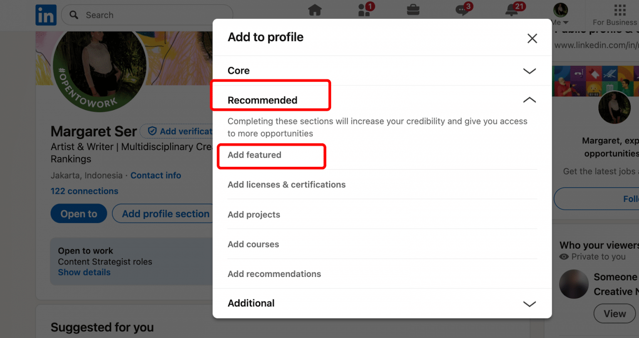Screen dimensions: 639x338
Task: Select Add licenses & certifications
Action: tap(287, 185)
